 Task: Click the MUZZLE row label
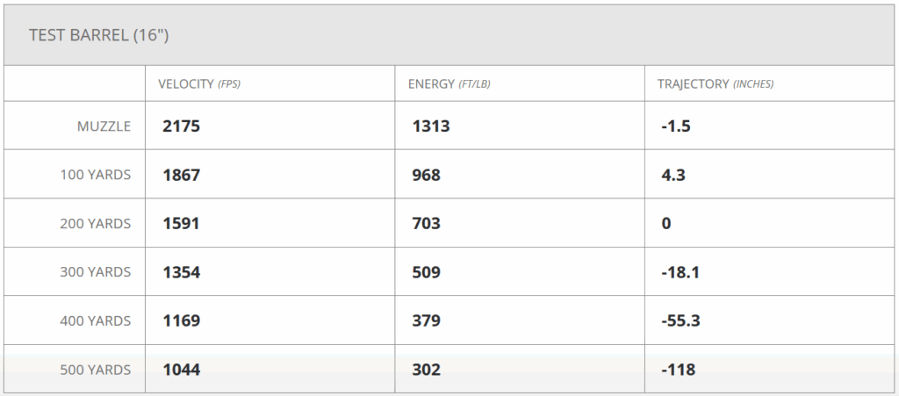coord(104,126)
